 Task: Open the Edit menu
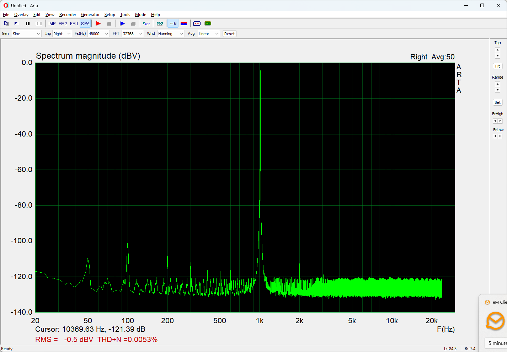37,15
